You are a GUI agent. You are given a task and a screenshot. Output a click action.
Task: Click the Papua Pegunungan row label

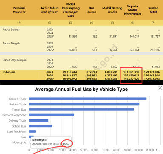click(x=14, y=60)
